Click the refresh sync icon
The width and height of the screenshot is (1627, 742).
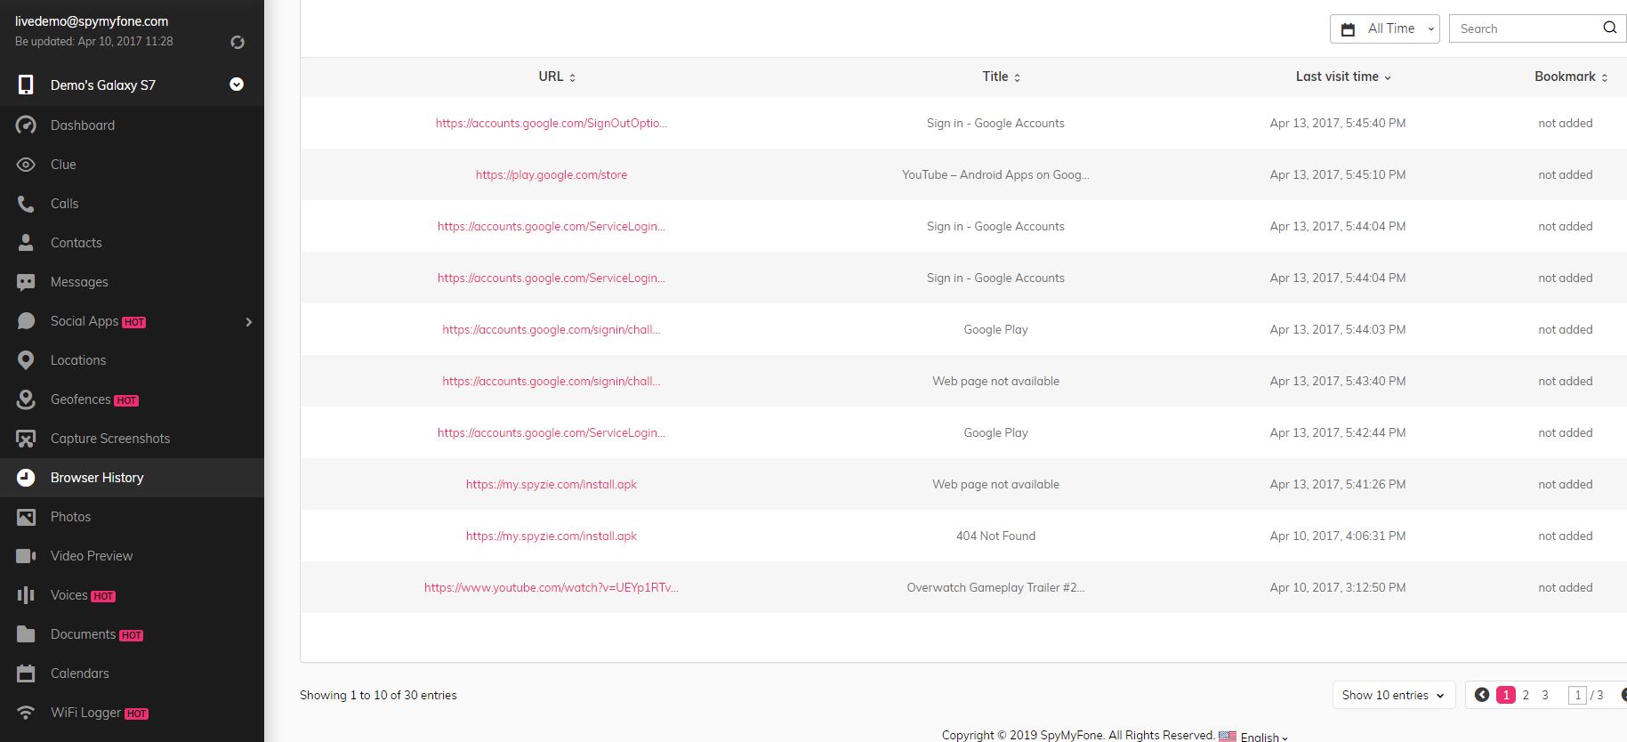[238, 42]
